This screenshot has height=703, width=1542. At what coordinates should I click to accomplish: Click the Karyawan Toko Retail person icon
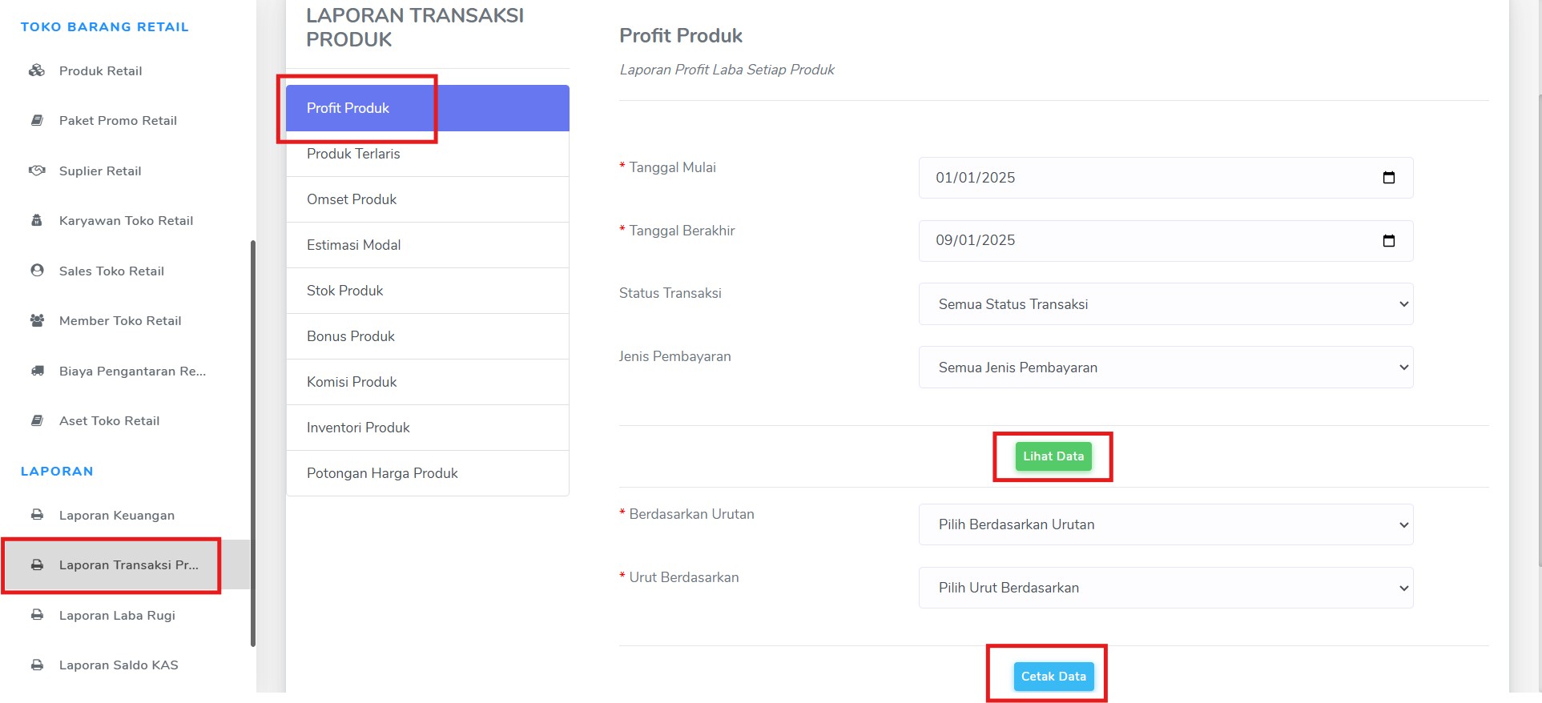[37, 220]
